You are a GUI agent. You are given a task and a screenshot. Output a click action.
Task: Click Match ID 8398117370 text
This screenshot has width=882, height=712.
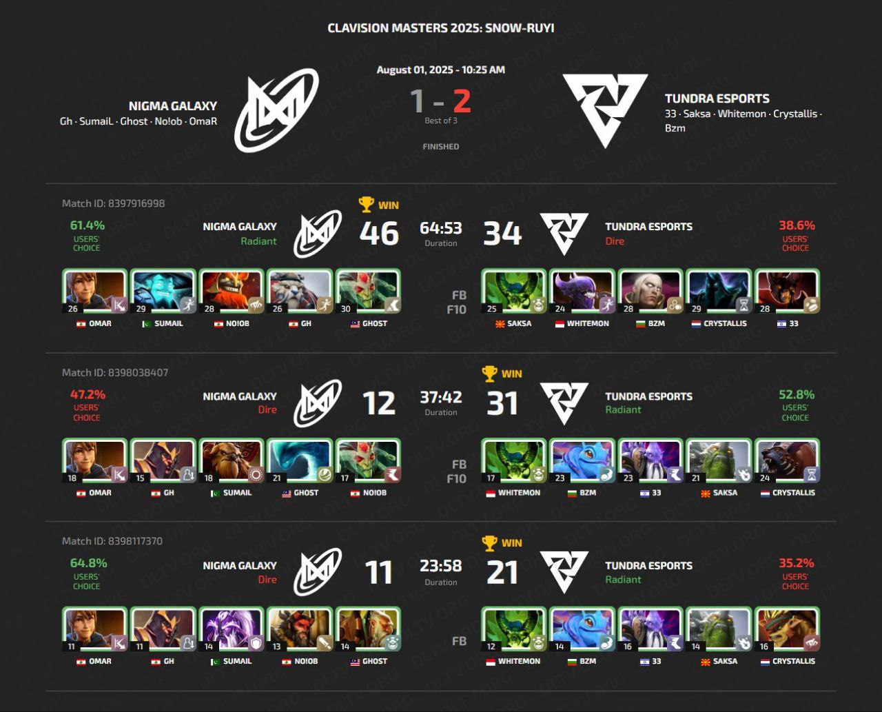click(112, 541)
